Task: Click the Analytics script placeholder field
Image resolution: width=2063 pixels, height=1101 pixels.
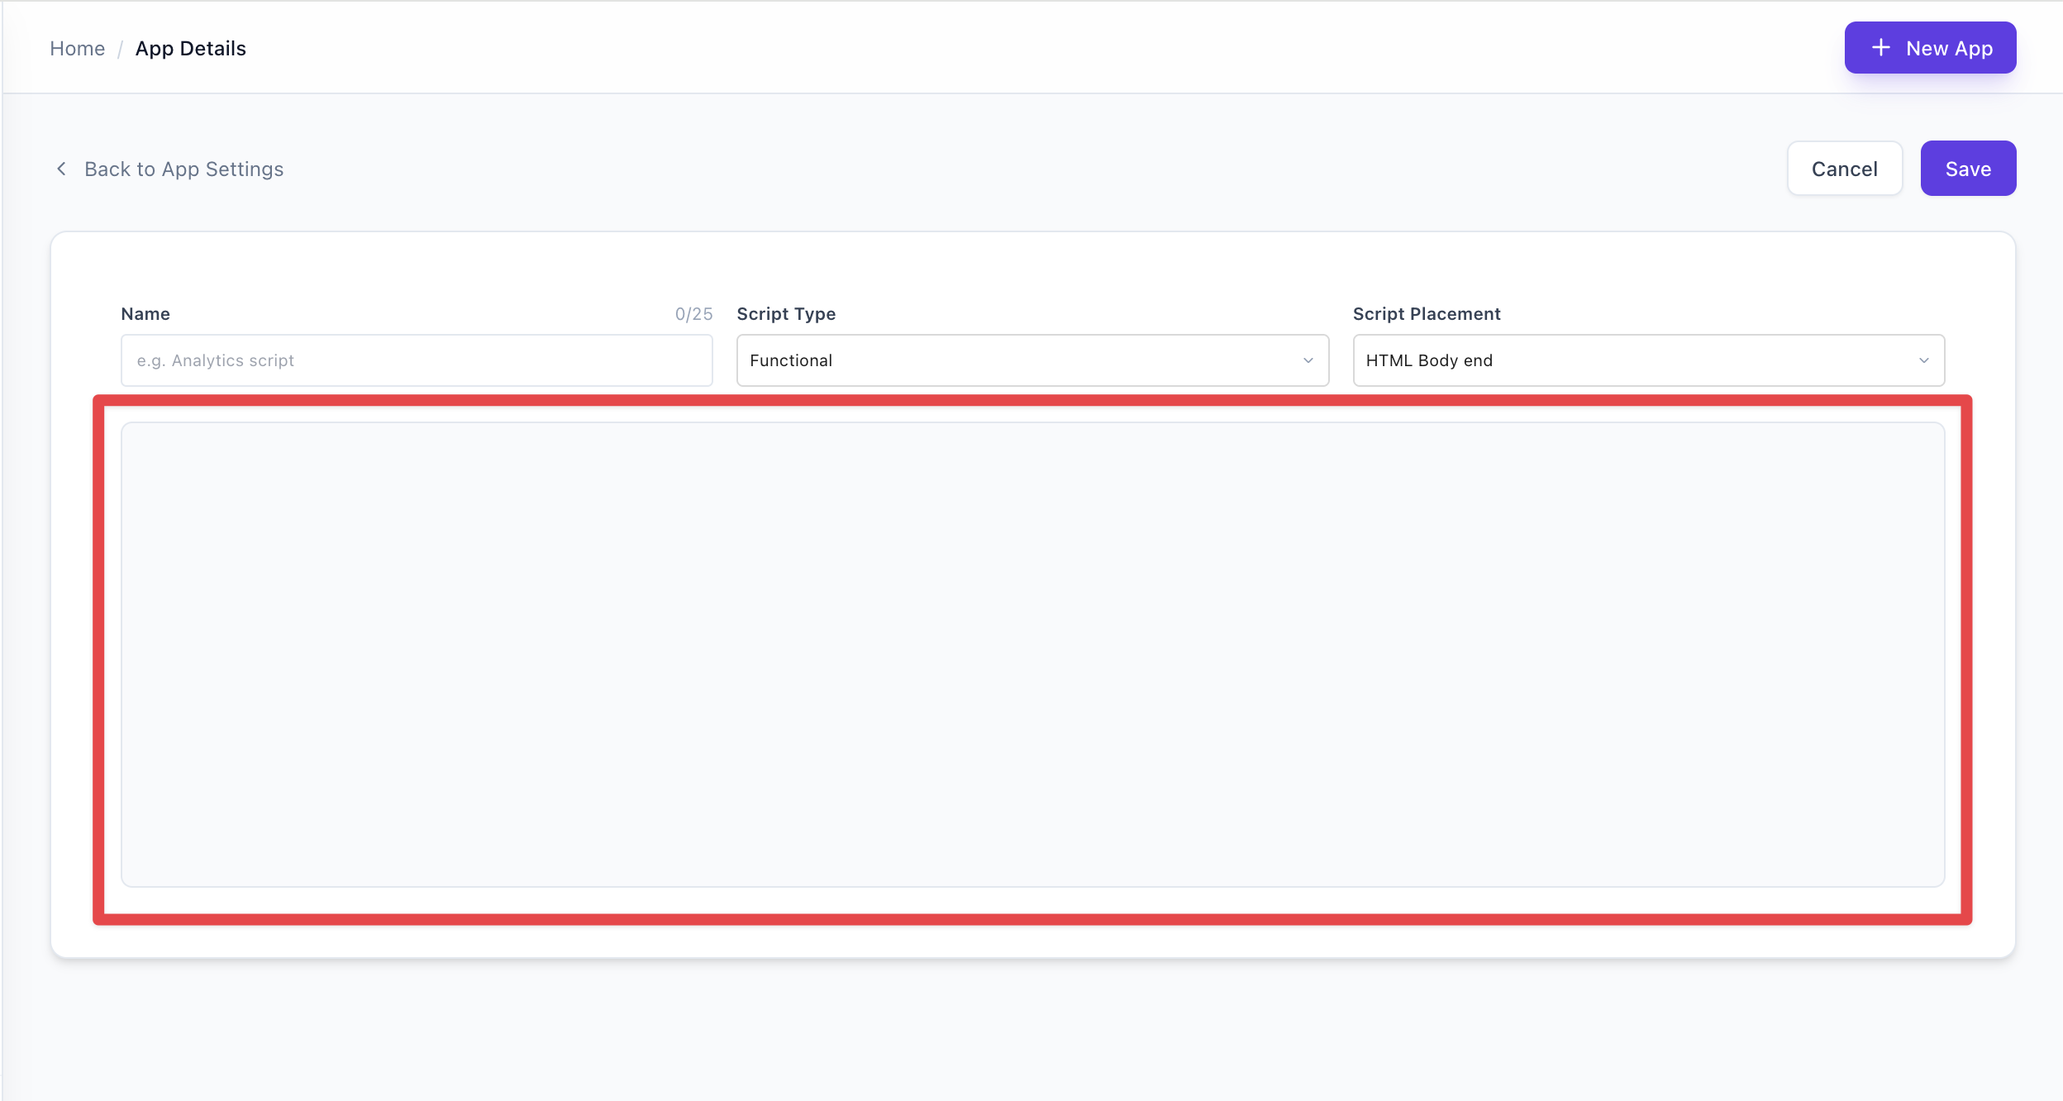Action: [x=417, y=360]
